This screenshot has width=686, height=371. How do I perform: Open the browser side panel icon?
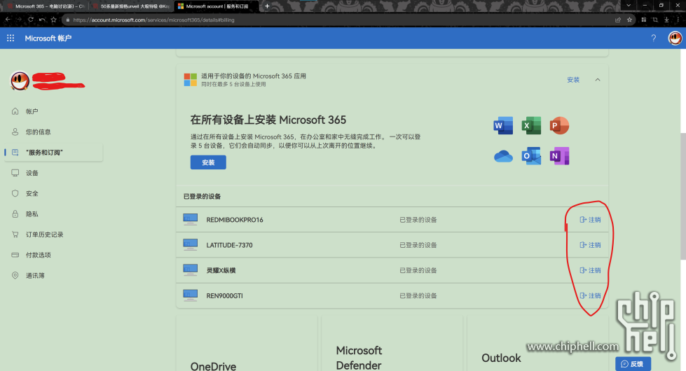(x=643, y=20)
